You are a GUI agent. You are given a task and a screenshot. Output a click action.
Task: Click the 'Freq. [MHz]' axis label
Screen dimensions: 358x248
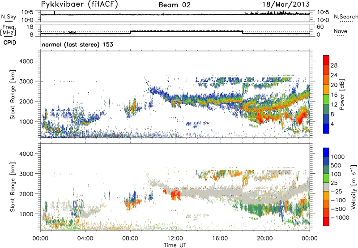tap(9, 30)
